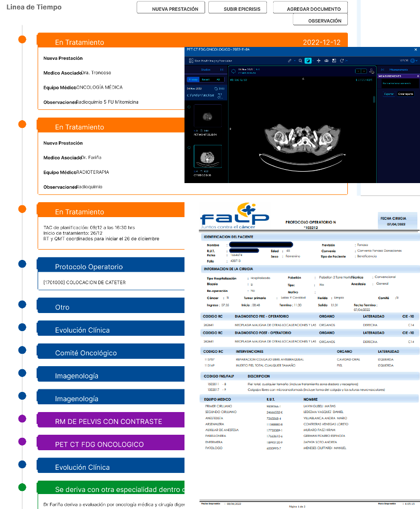Close the PET CT FDG ONCOLOGICO viewer
The width and height of the screenshot is (420, 509).
click(x=416, y=50)
